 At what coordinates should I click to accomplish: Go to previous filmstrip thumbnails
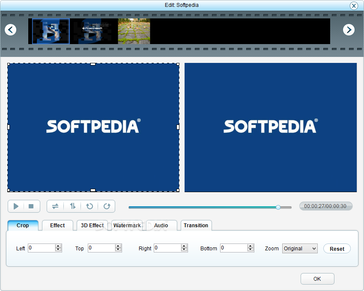10,30
